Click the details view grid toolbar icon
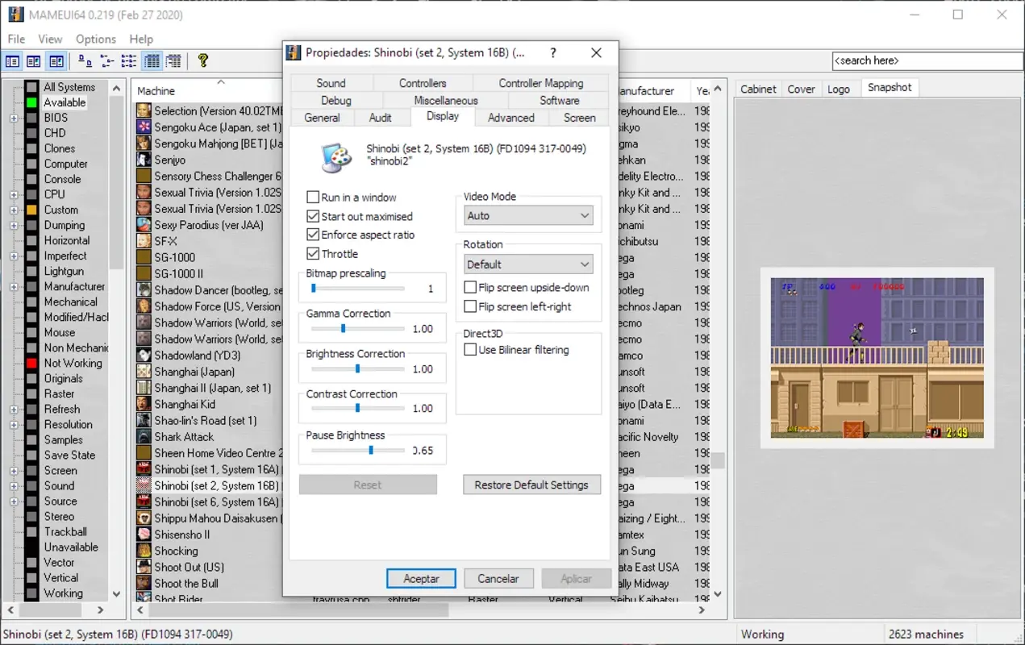Screen dimensions: 1025x645 coord(151,60)
